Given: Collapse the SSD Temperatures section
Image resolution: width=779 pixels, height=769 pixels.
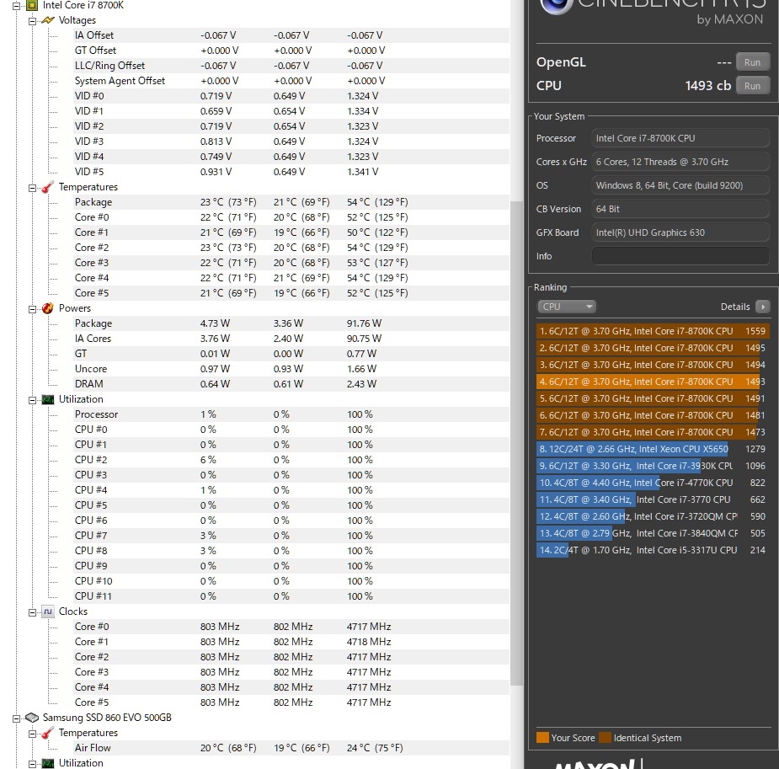Looking at the screenshot, I should pos(32,734).
